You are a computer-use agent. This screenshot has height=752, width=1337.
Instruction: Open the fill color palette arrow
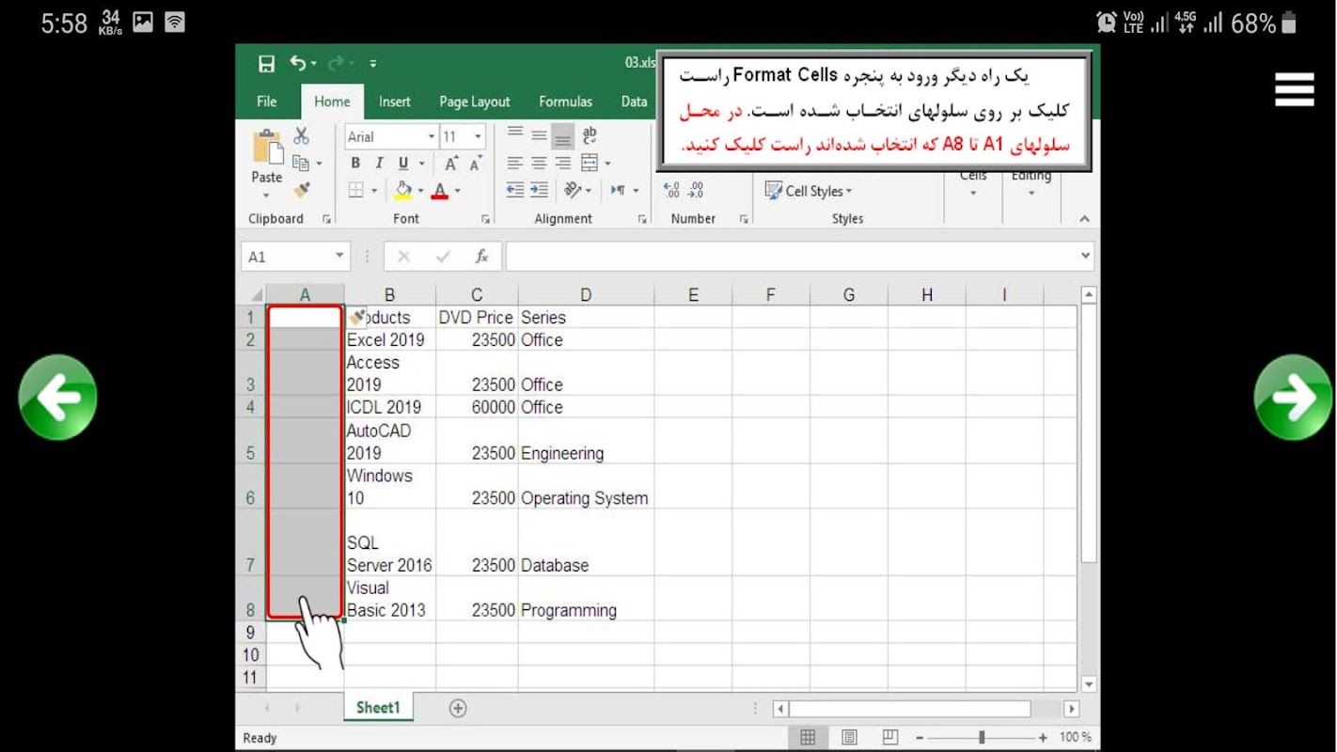coord(420,191)
